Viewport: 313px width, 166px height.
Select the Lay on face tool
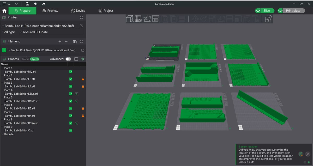coord(221,19)
